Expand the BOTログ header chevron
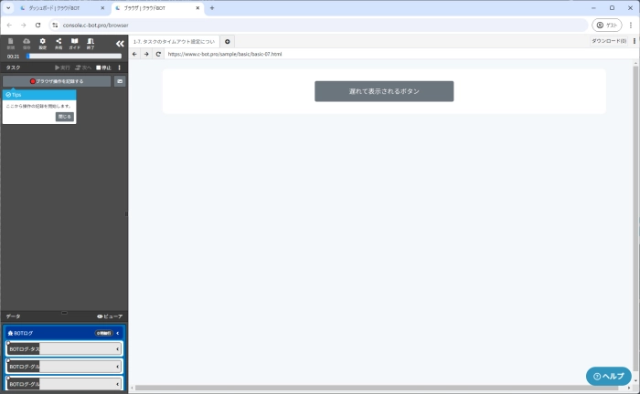 pos(117,334)
